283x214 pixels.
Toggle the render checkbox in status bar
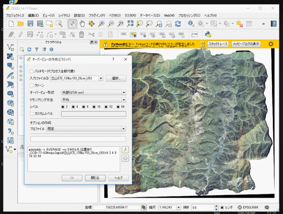[x=222, y=207]
